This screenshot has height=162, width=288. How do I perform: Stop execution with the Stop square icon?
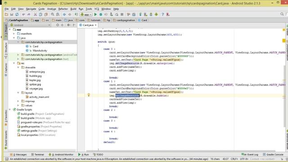[122, 14]
